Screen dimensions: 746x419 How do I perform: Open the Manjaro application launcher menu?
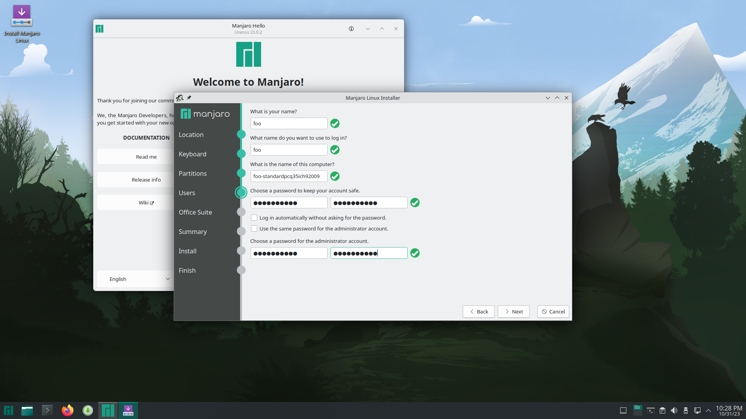tap(9, 410)
